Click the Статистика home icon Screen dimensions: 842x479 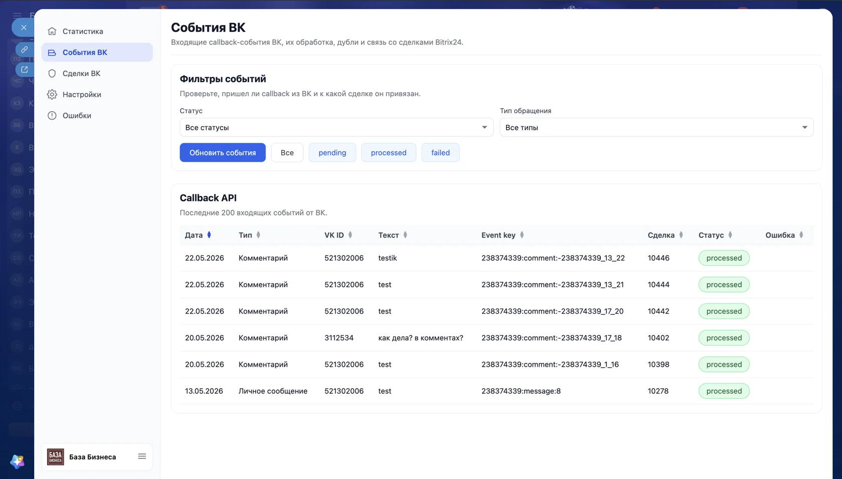(x=52, y=31)
